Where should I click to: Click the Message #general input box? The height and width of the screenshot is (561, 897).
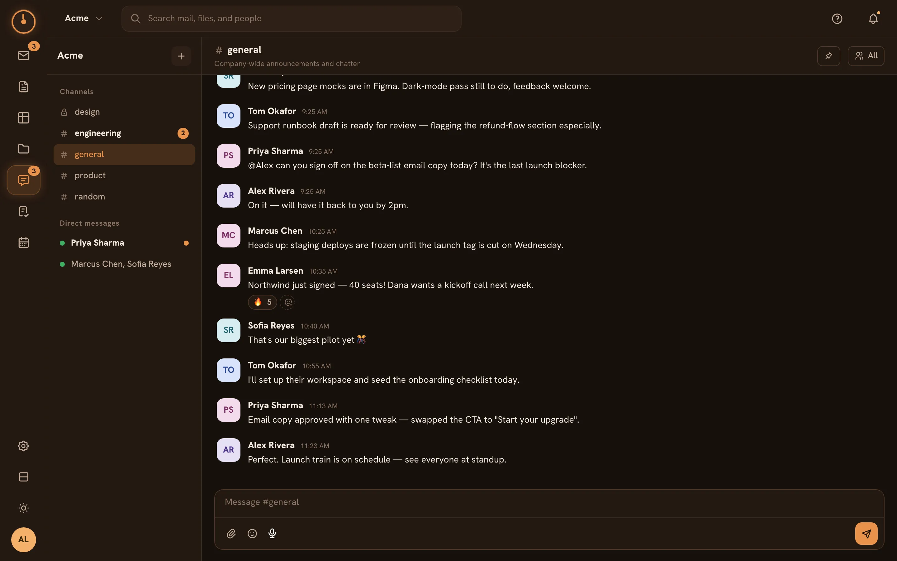pyautogui.click(x=549, y=503)
